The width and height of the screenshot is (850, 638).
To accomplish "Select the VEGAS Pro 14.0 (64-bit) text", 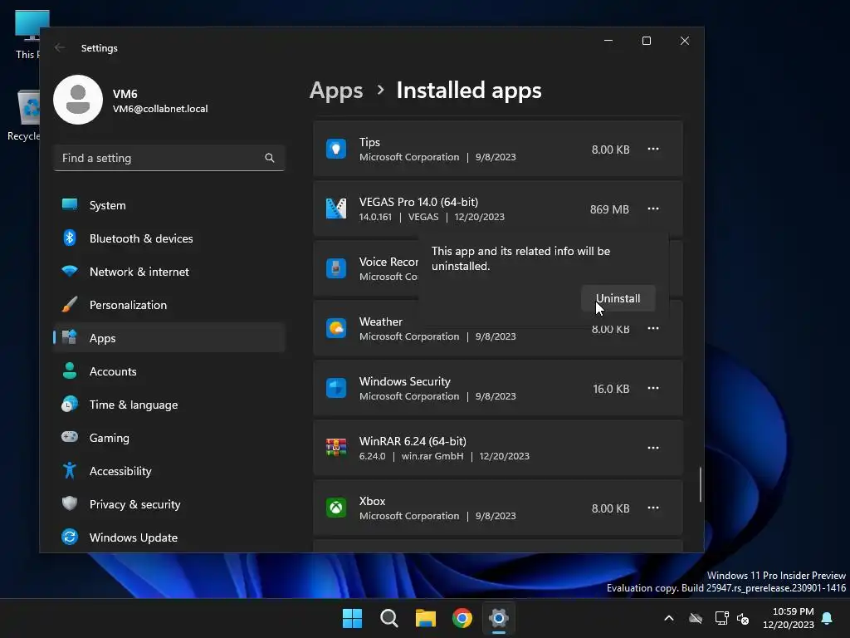I will click(418, 202).
